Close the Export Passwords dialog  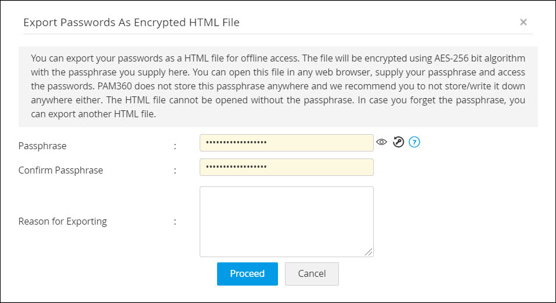523,22
